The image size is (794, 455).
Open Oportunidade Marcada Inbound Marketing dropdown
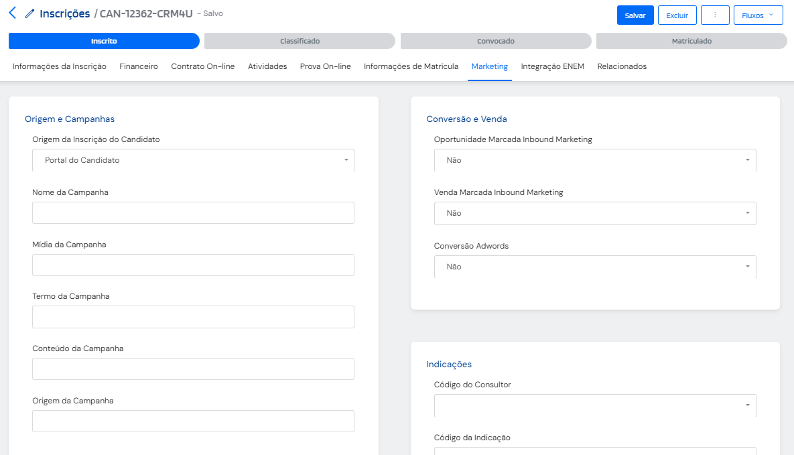click(595, 160)
